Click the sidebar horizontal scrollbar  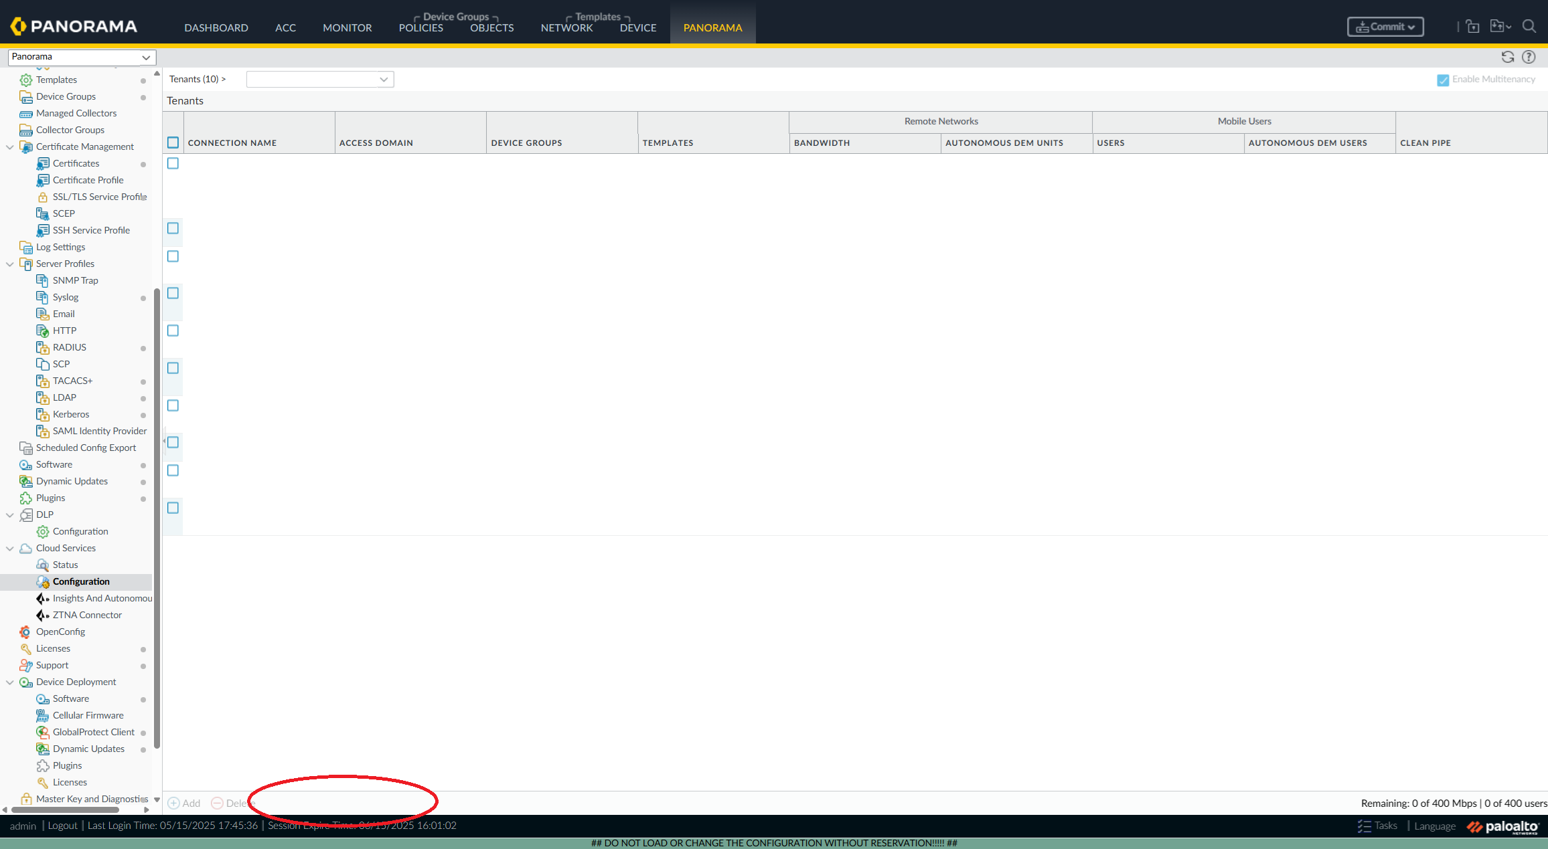click(x=66, y=810)
